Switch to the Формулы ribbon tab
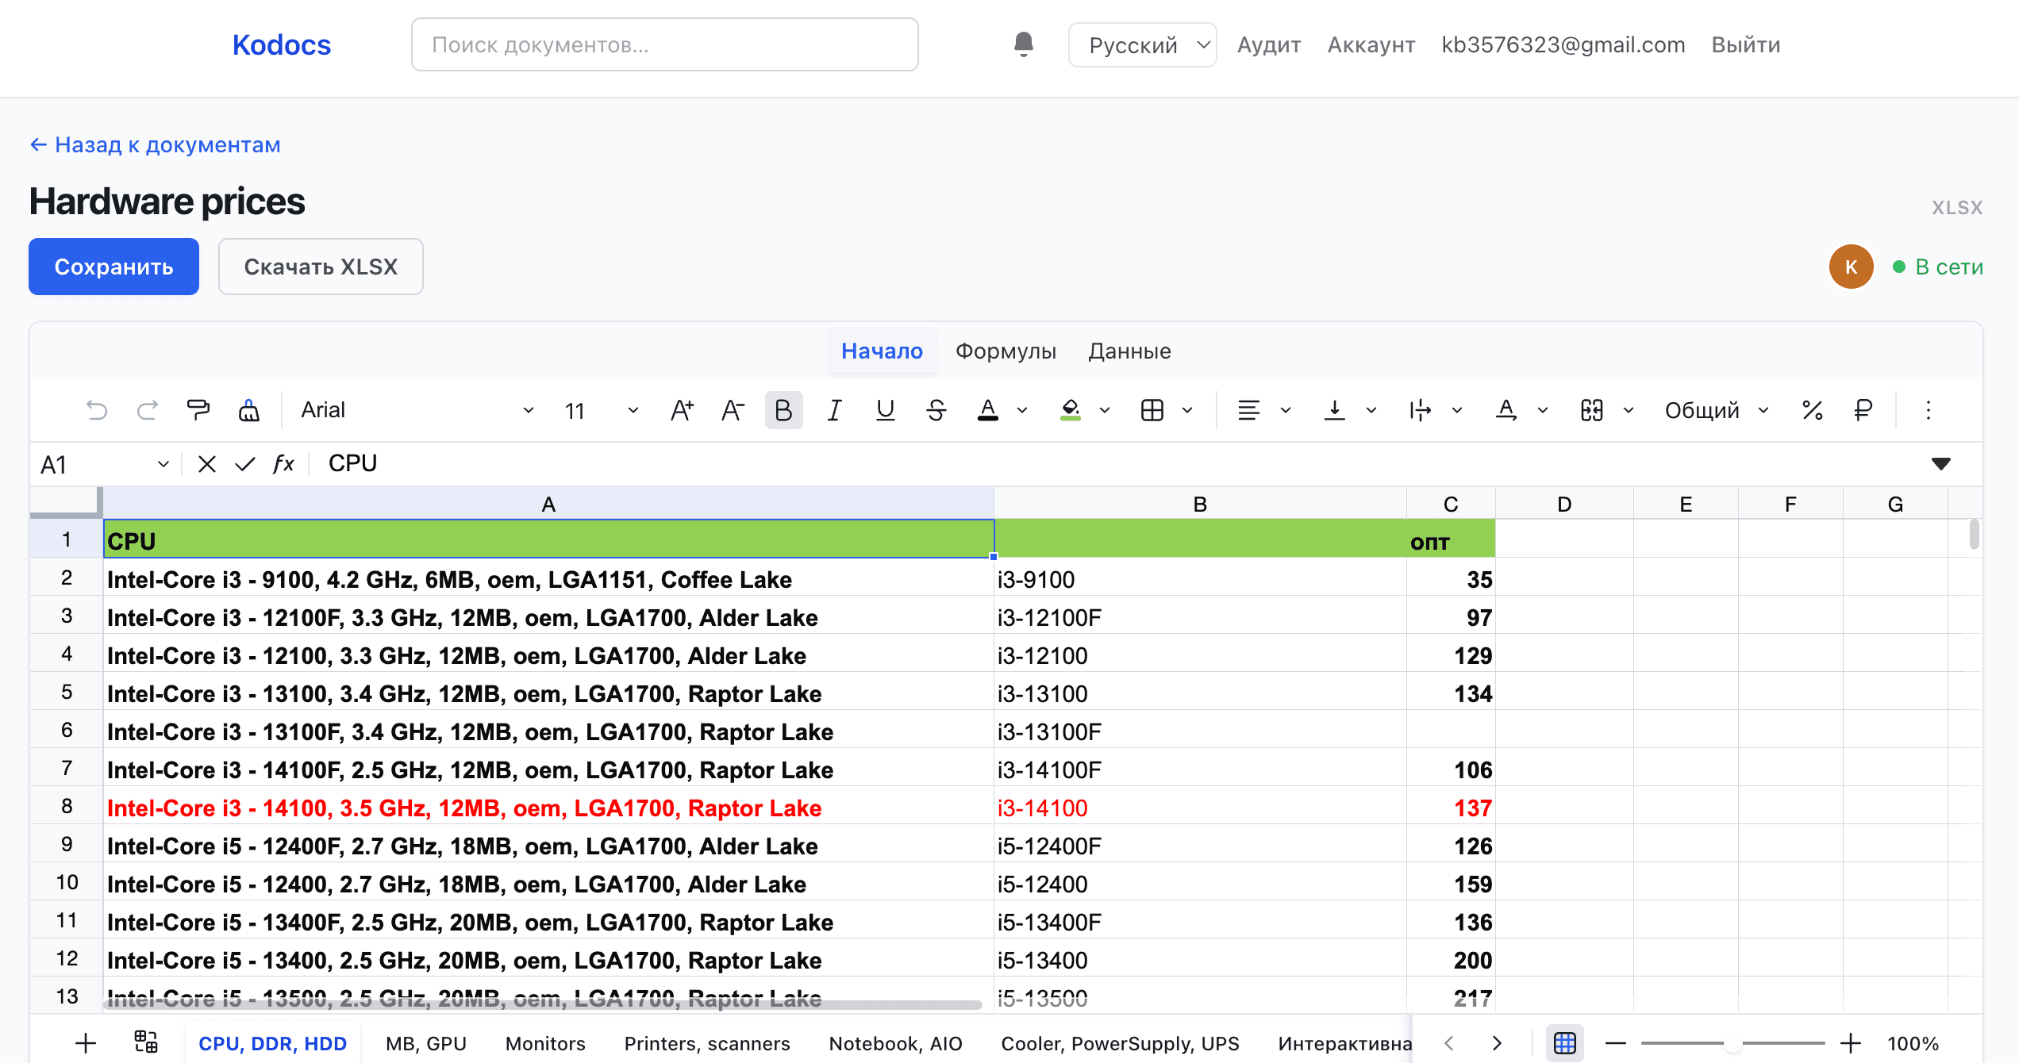 (1006, 351)
